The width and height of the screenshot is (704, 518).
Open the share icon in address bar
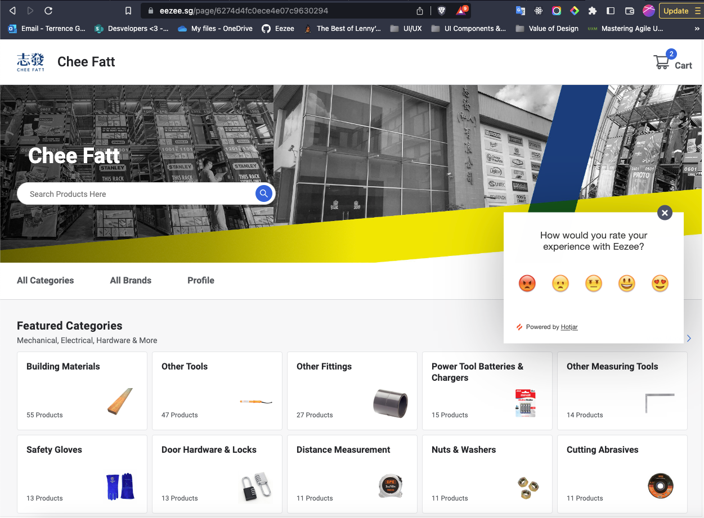pos(420,11)
